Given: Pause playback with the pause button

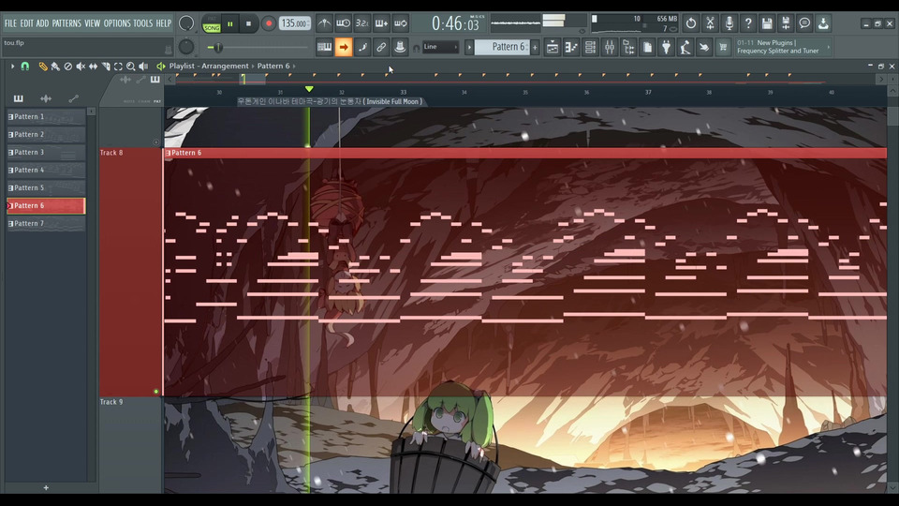Looking at the screenshot, I should point(230,24).
